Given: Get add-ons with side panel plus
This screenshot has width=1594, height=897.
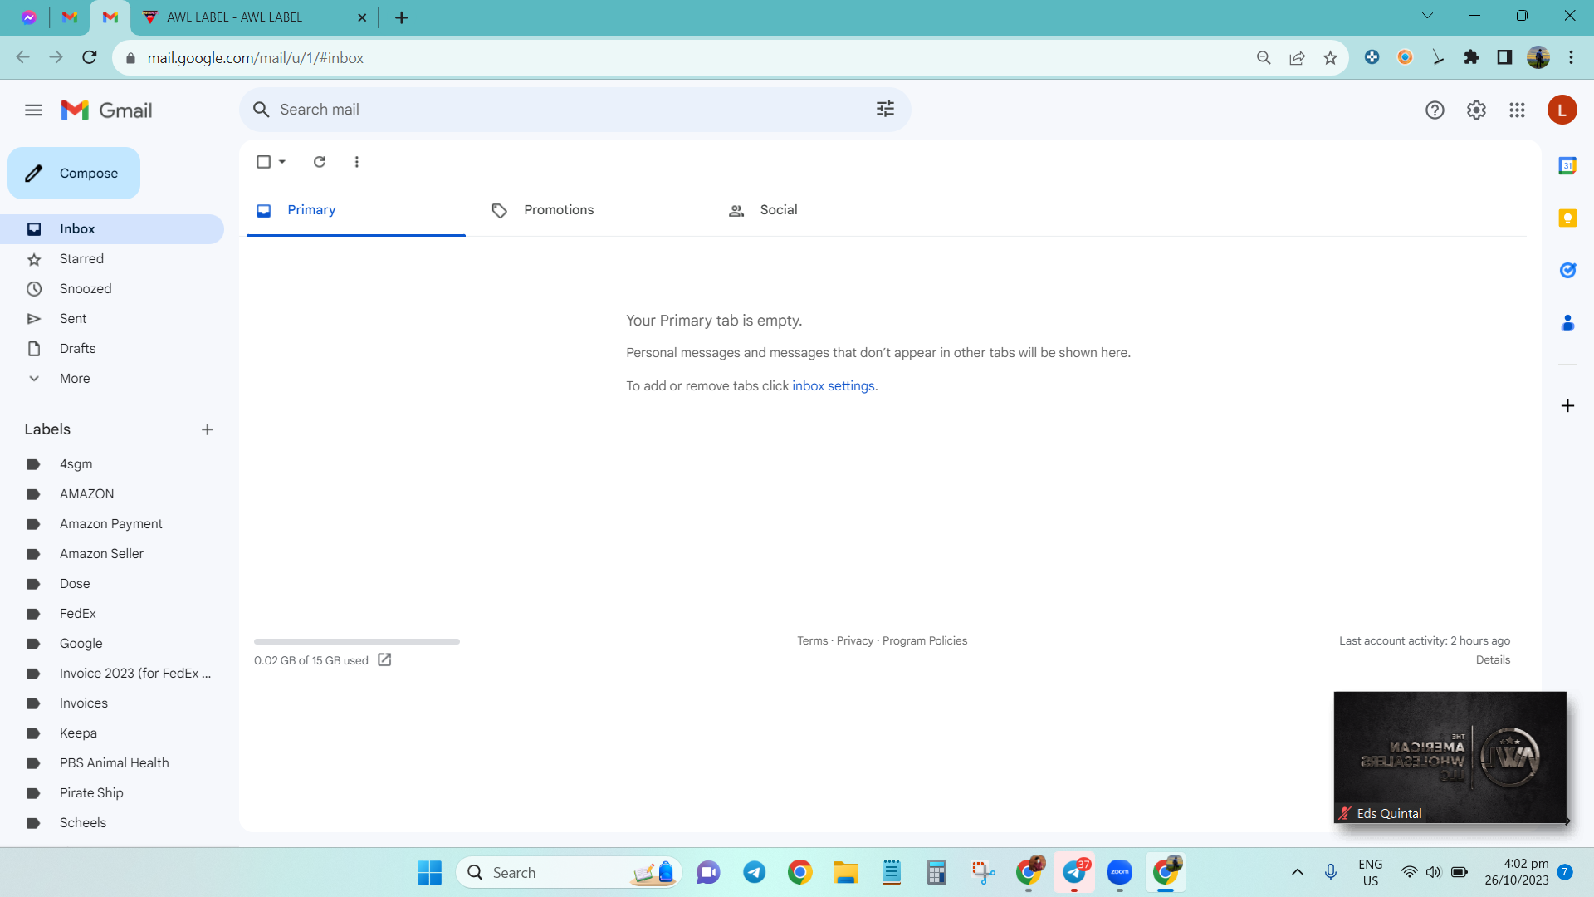Looking at the screenshot, I should pos(1567,406).
